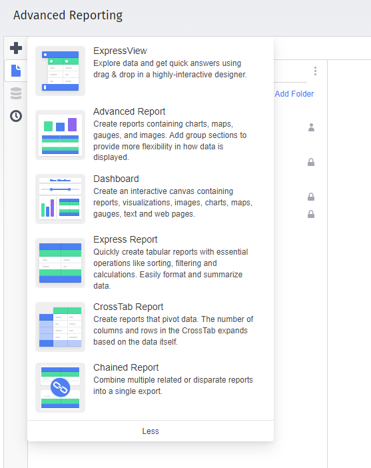This screenshot has height=468, width=371.
Task: Click the Add Folder link
Action: 294,94
